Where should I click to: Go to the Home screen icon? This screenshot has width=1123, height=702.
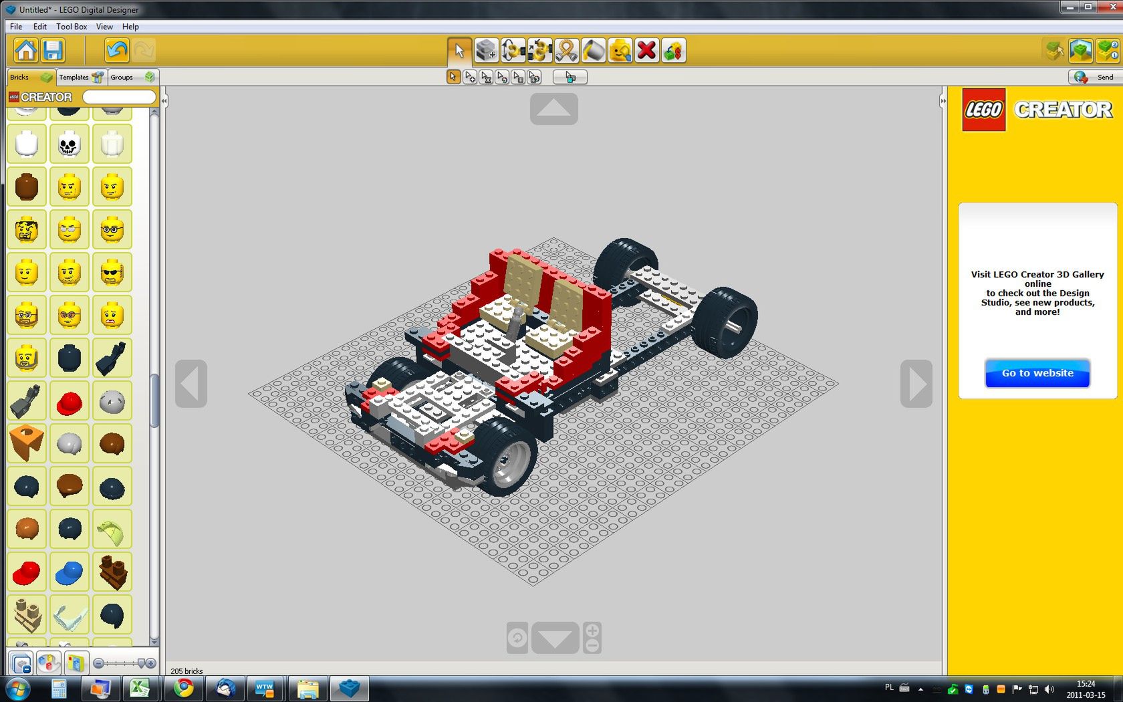point(26,51)
